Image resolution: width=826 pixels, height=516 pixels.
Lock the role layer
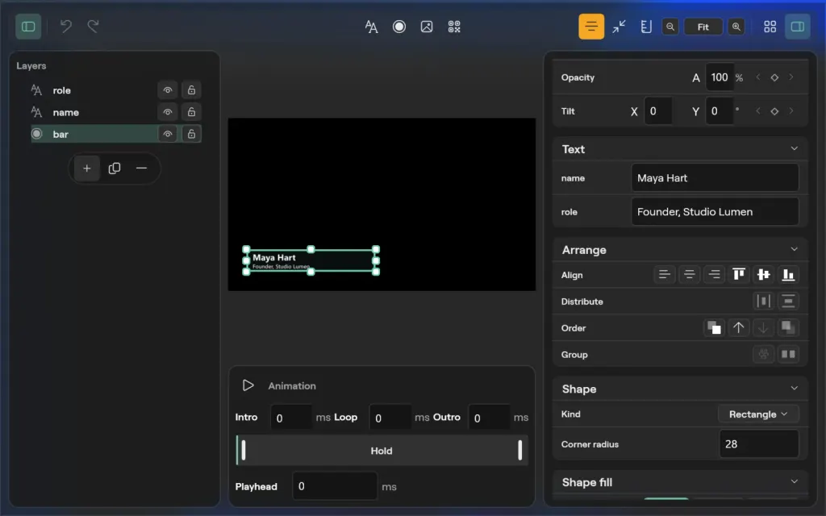pos(191,90)
